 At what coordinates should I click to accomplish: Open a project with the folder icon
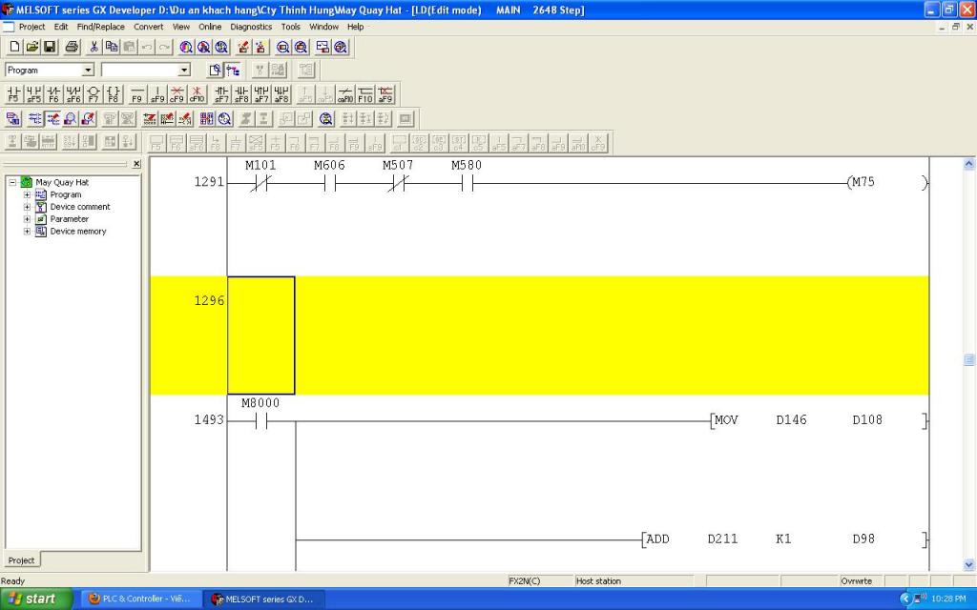(31, 47)
